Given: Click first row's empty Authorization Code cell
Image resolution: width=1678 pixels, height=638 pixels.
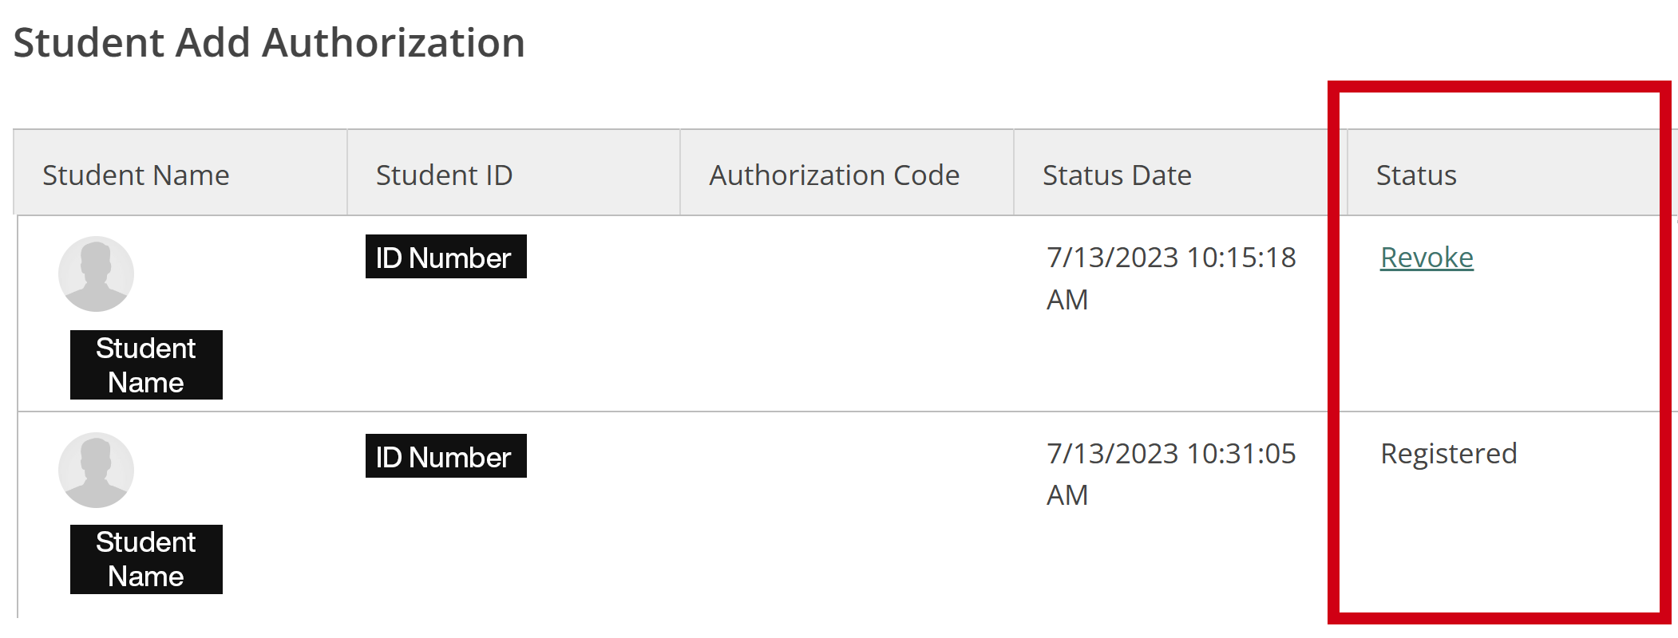Looking at the screenshot, I should coord(846,313).
